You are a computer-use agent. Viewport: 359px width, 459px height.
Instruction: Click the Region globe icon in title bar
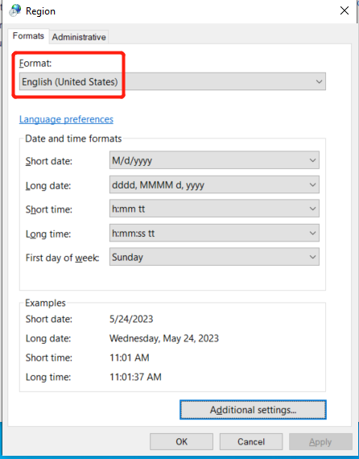coord(15,10)
